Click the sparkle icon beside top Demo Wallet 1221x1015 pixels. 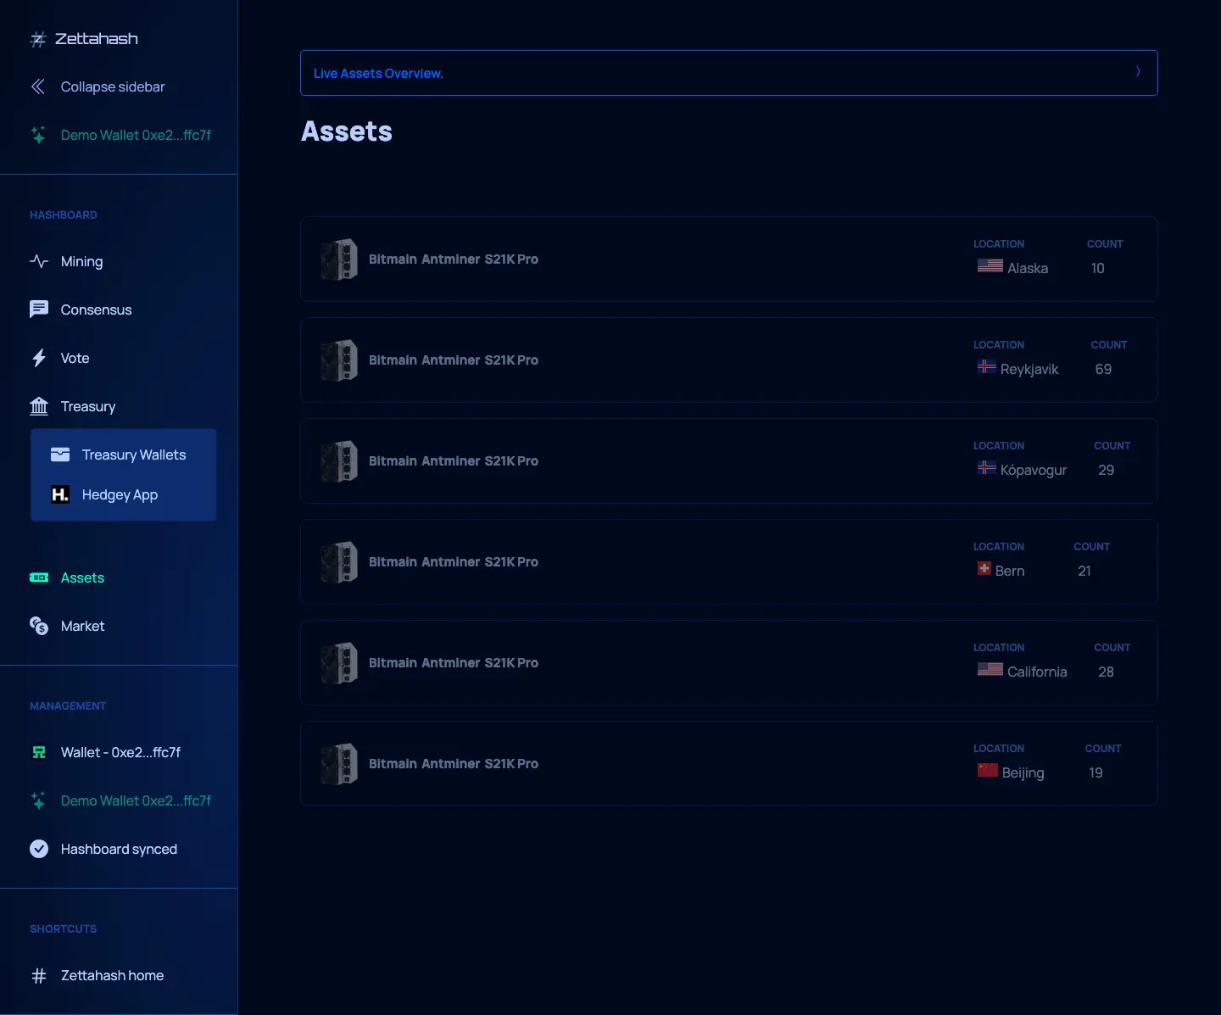tap(38, 135)
